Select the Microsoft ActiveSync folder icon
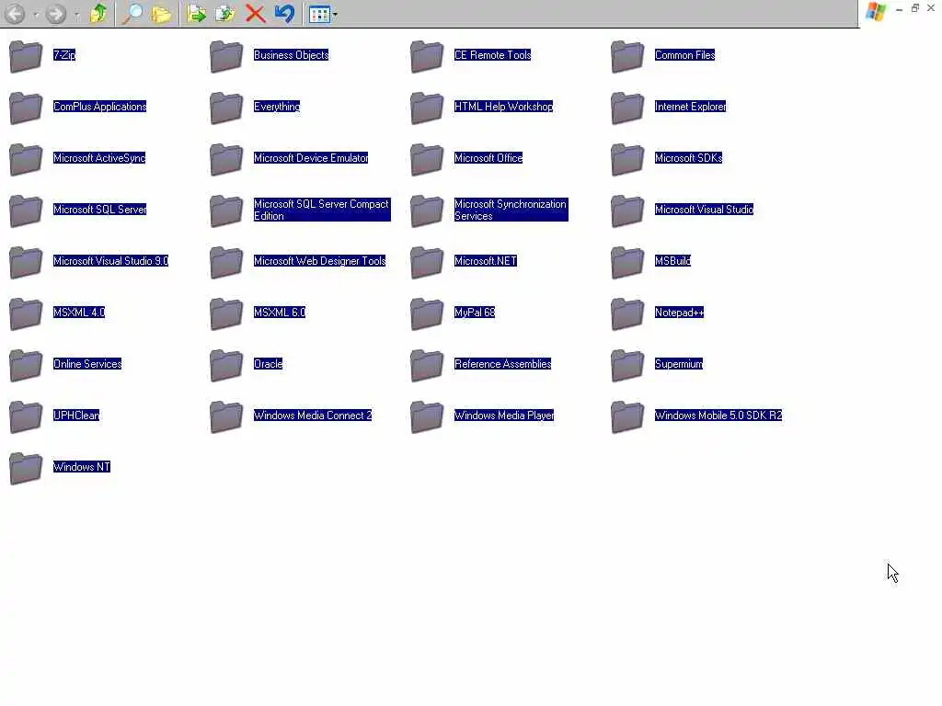 [26, 160]
